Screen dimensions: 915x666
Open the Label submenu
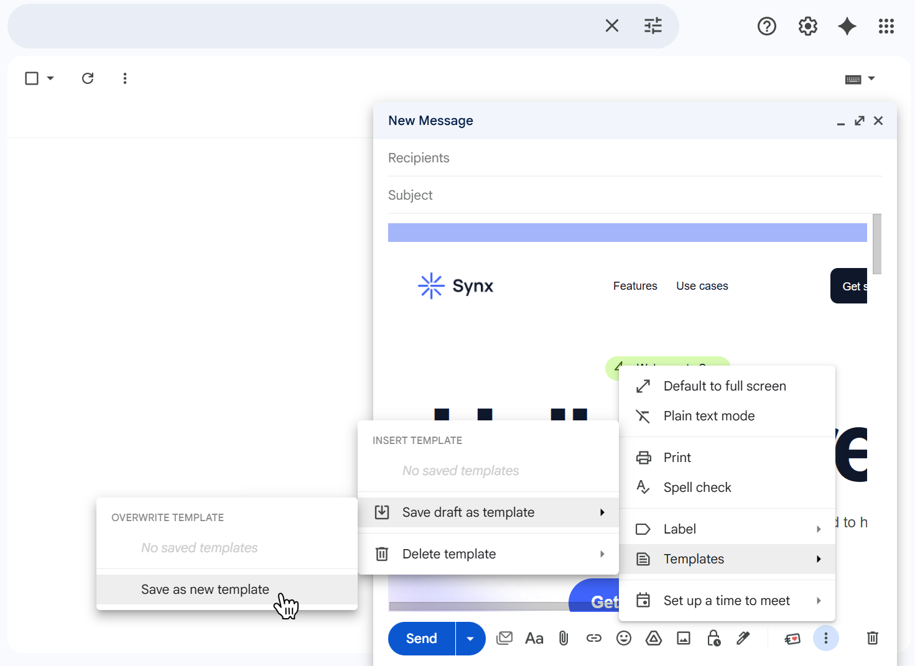pos(727,529)
